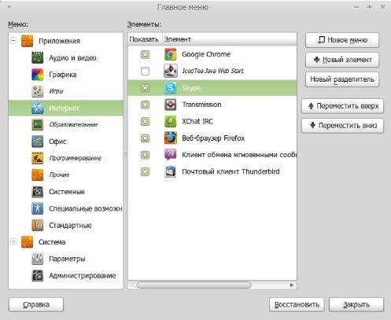This screenshot has height=320, width=391.
Task: Click the Google Chrome icon in elements list
Action: [171, 54]
